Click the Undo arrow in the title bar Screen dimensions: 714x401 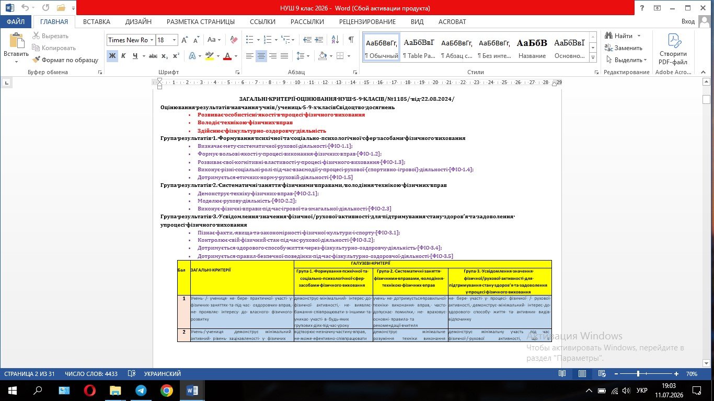coord(25,8)
